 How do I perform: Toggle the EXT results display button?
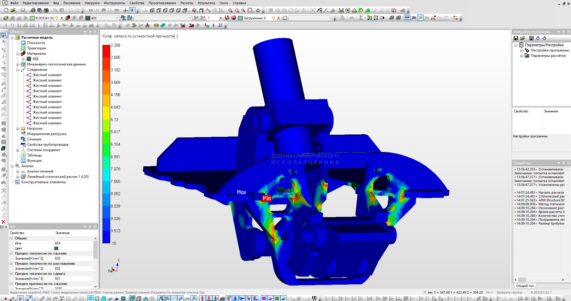point(407,18)
